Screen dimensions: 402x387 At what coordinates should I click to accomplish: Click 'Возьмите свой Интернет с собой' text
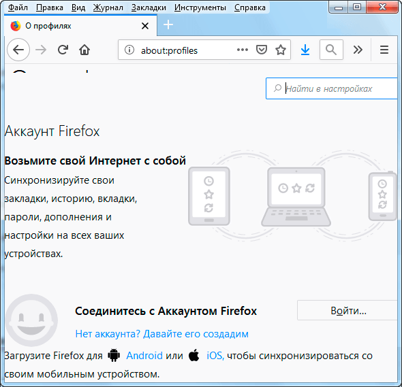pos(95,161)
